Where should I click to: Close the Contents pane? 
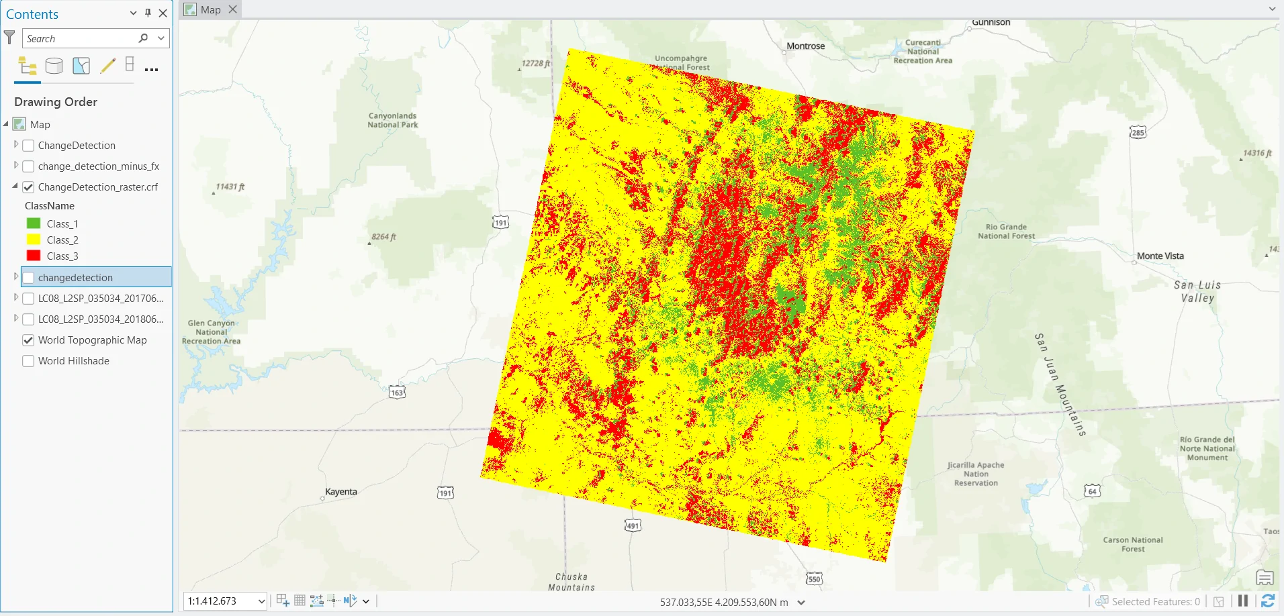pyautogui.click(x=163, y=13)
